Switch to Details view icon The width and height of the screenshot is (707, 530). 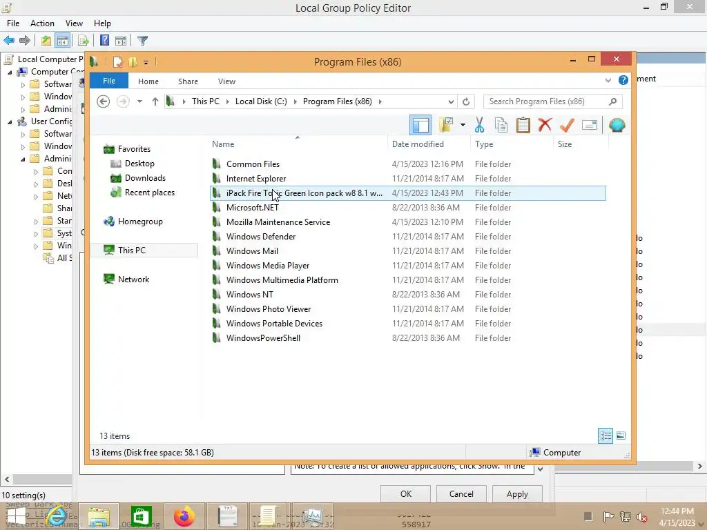[606, 435]
